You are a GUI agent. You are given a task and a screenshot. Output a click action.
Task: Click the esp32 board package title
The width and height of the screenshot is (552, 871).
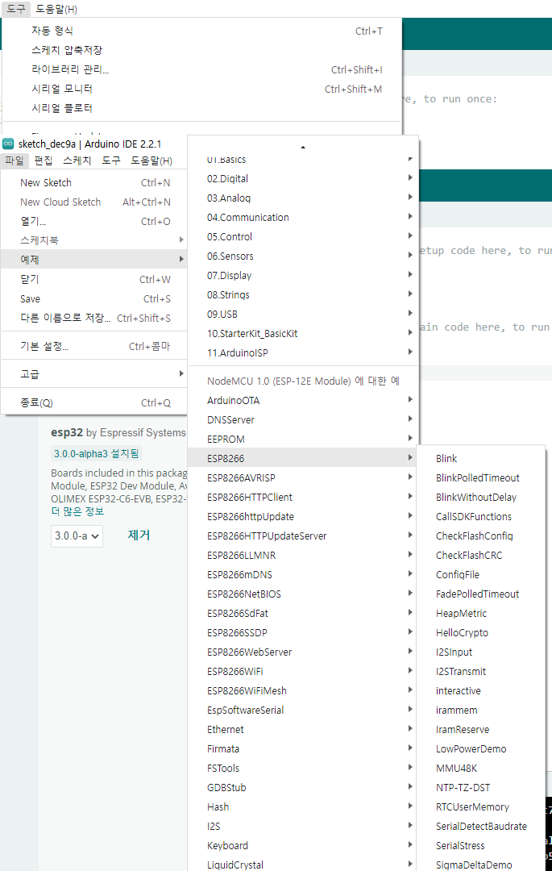coord(65,432)
